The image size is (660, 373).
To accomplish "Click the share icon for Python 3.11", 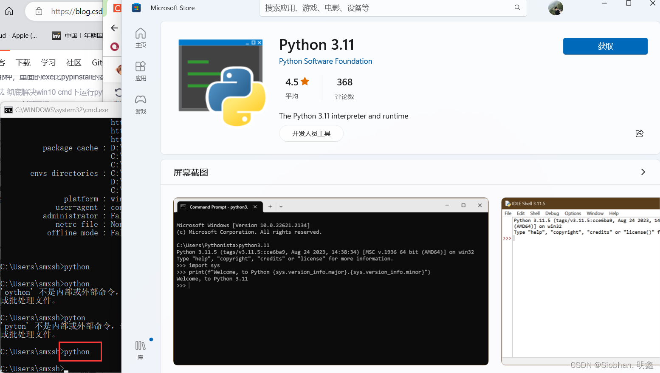I will [x=639, y=133].
